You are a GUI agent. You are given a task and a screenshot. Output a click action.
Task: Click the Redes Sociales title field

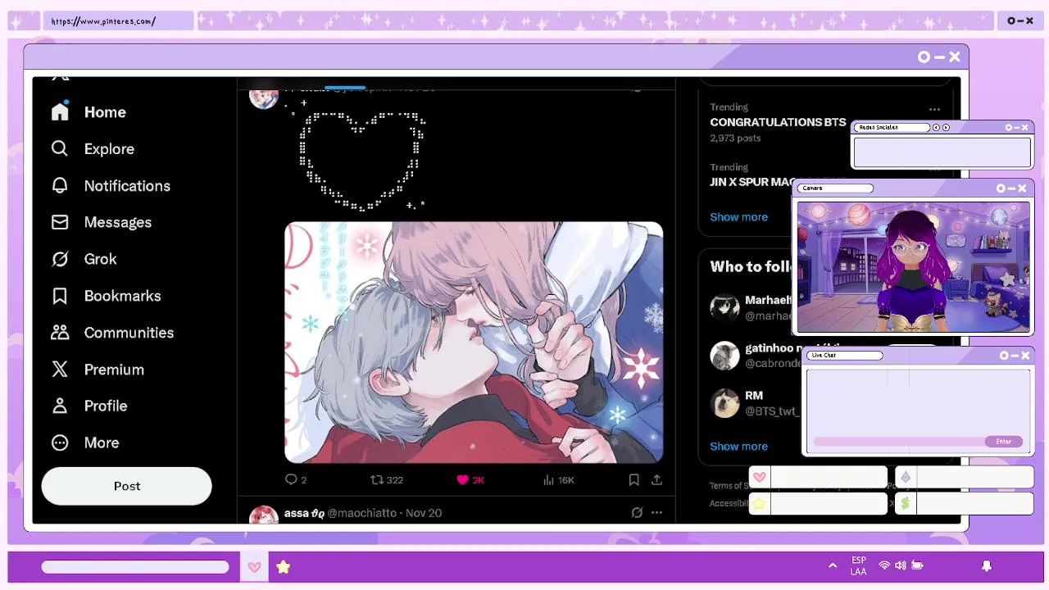893,128
